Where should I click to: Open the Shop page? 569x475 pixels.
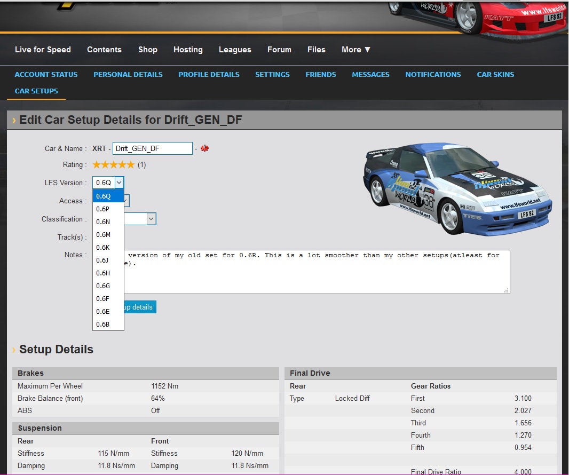148,49
